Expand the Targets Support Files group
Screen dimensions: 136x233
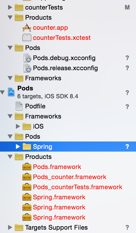click(x=10, y=227)
